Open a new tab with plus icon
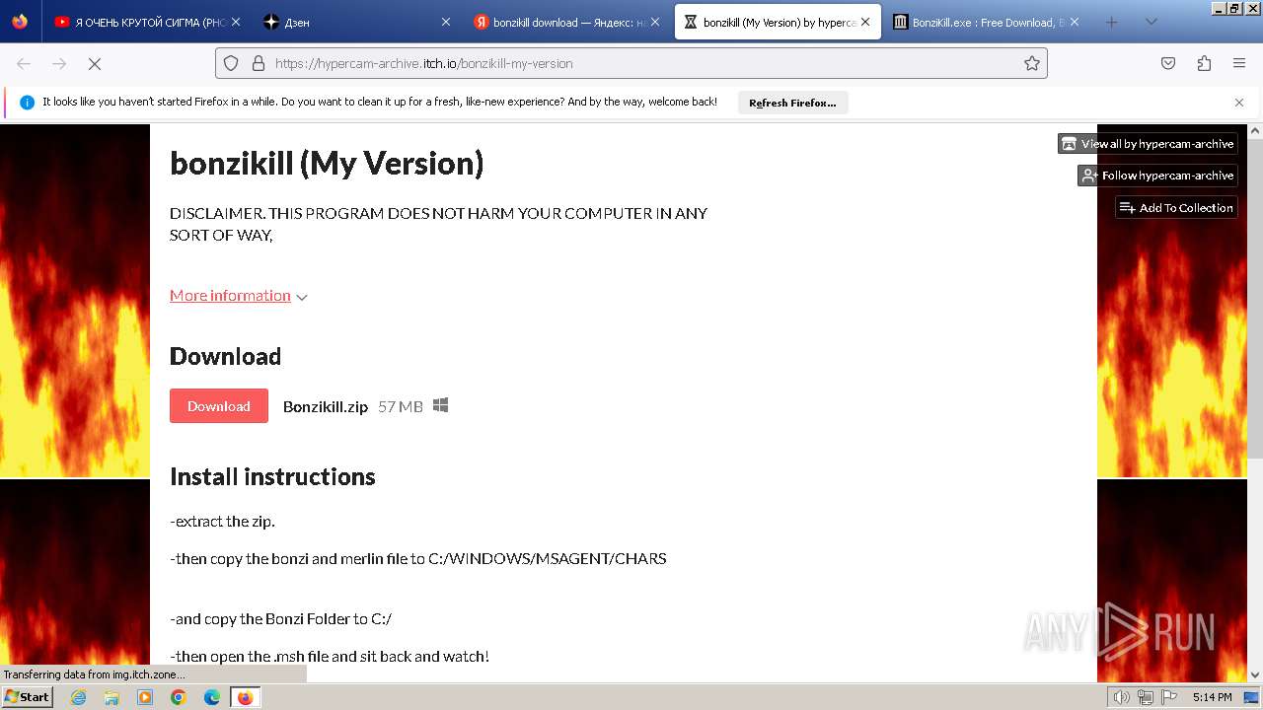 [x=1111, y=22]
